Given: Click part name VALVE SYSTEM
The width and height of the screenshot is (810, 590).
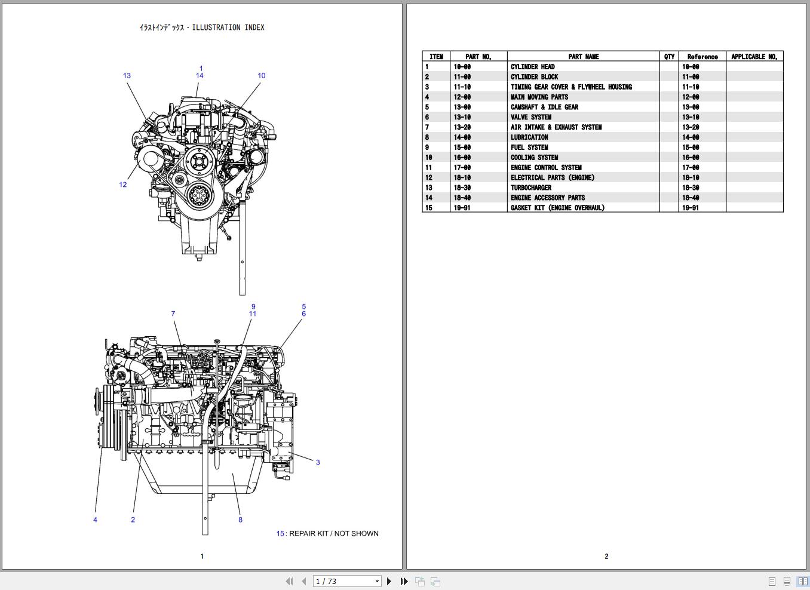Looking at the screenshot, I should coord(530,118).
